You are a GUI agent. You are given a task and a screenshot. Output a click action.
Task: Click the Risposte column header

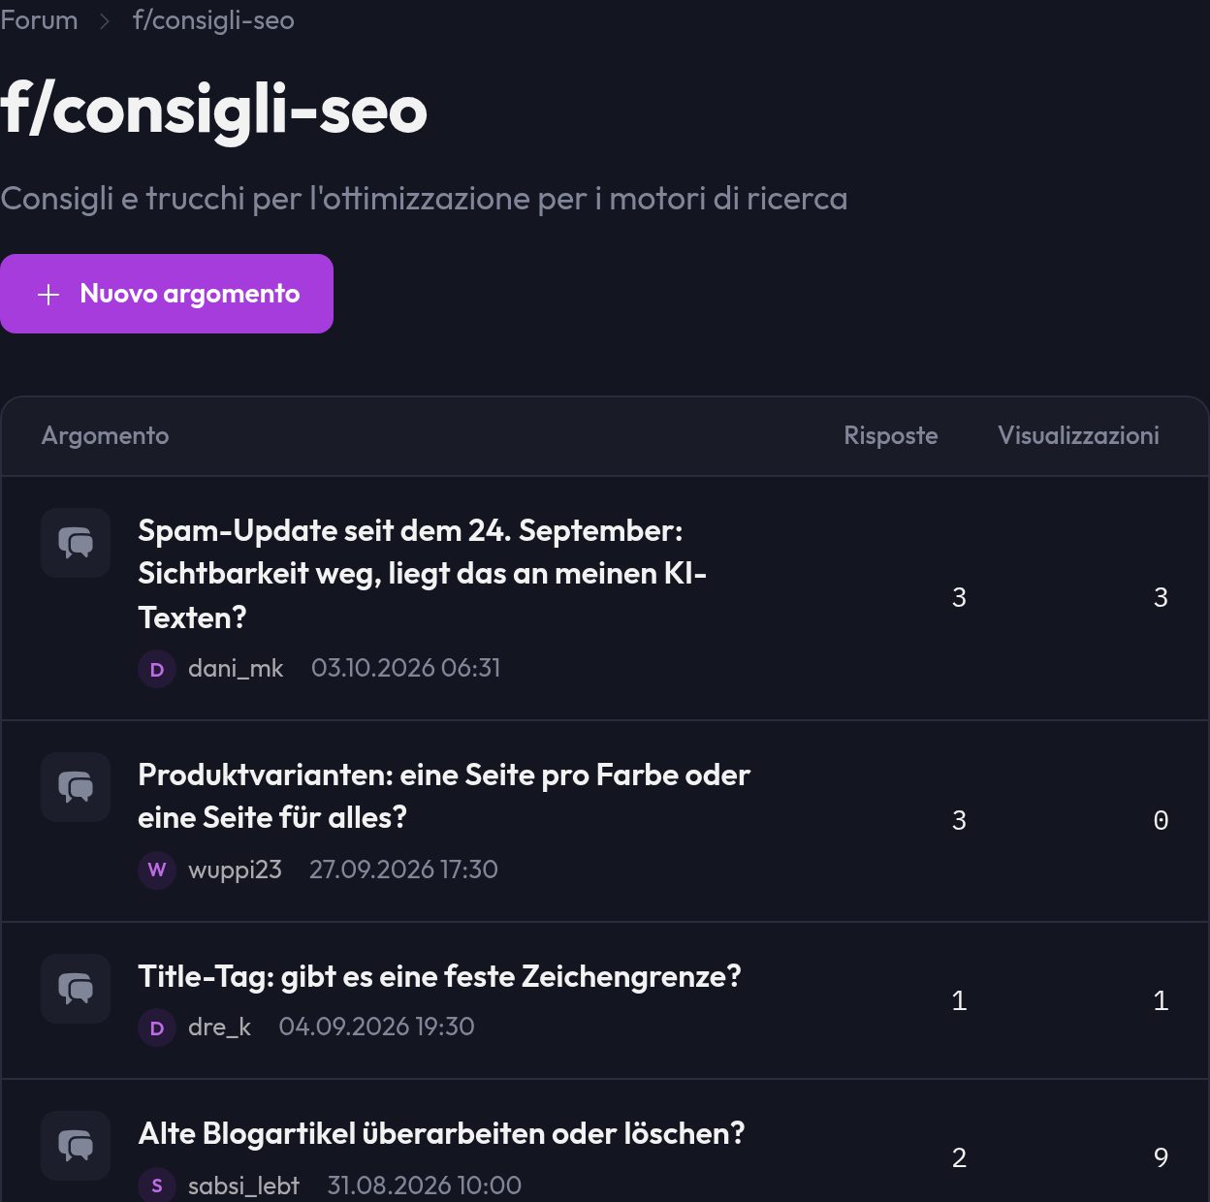pyautogui.click(x=891, y=436)
